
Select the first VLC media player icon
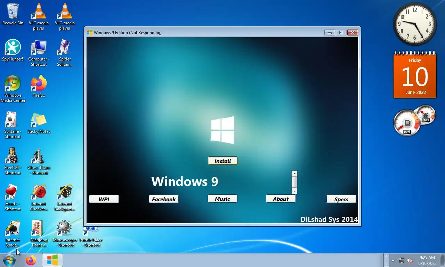point(39,16)
